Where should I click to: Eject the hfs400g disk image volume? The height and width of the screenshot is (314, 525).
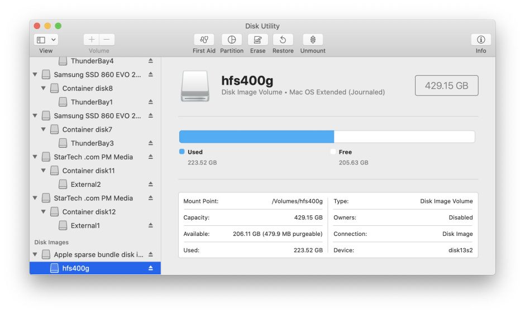[x=150, y=268]
